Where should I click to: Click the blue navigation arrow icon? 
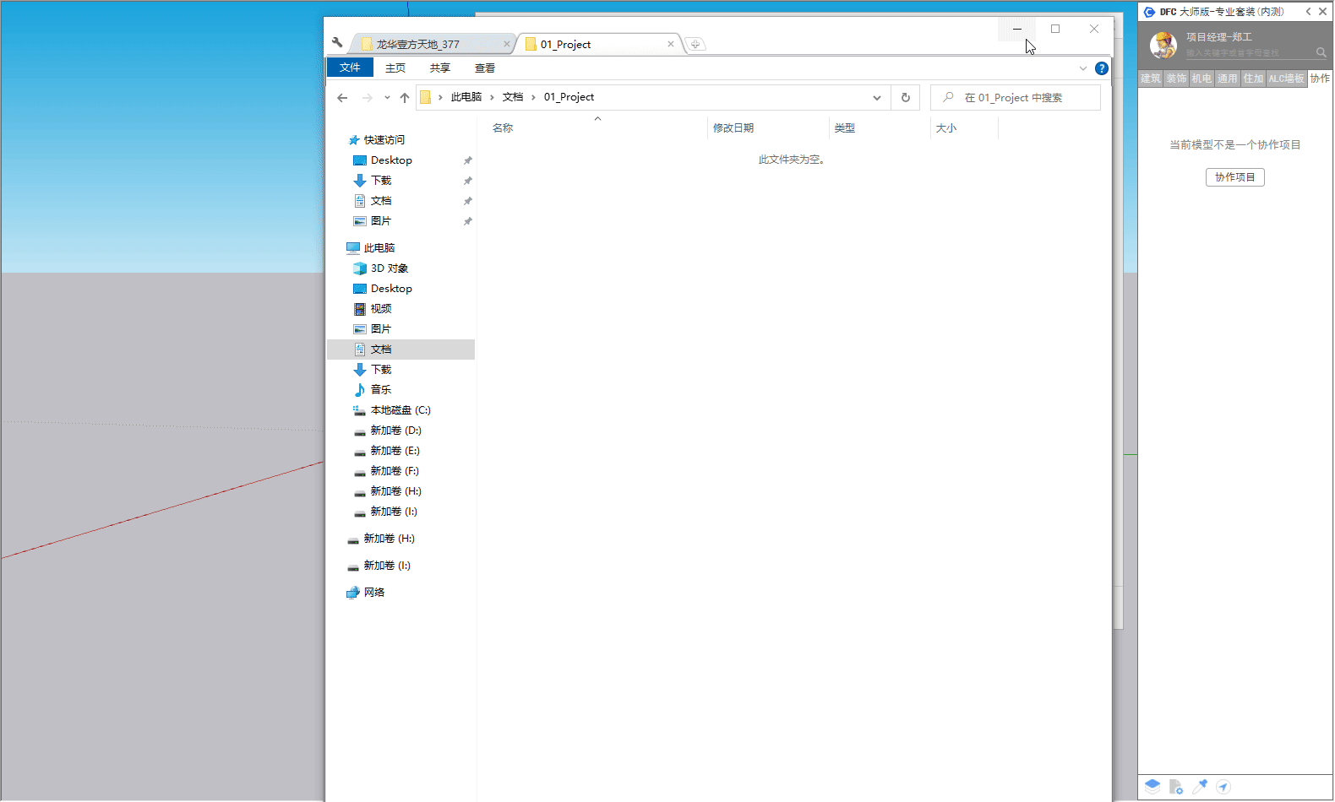(1223, 787)
